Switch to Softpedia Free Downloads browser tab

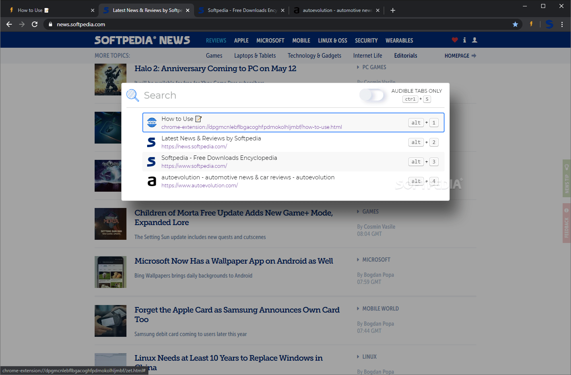point(242,10)
